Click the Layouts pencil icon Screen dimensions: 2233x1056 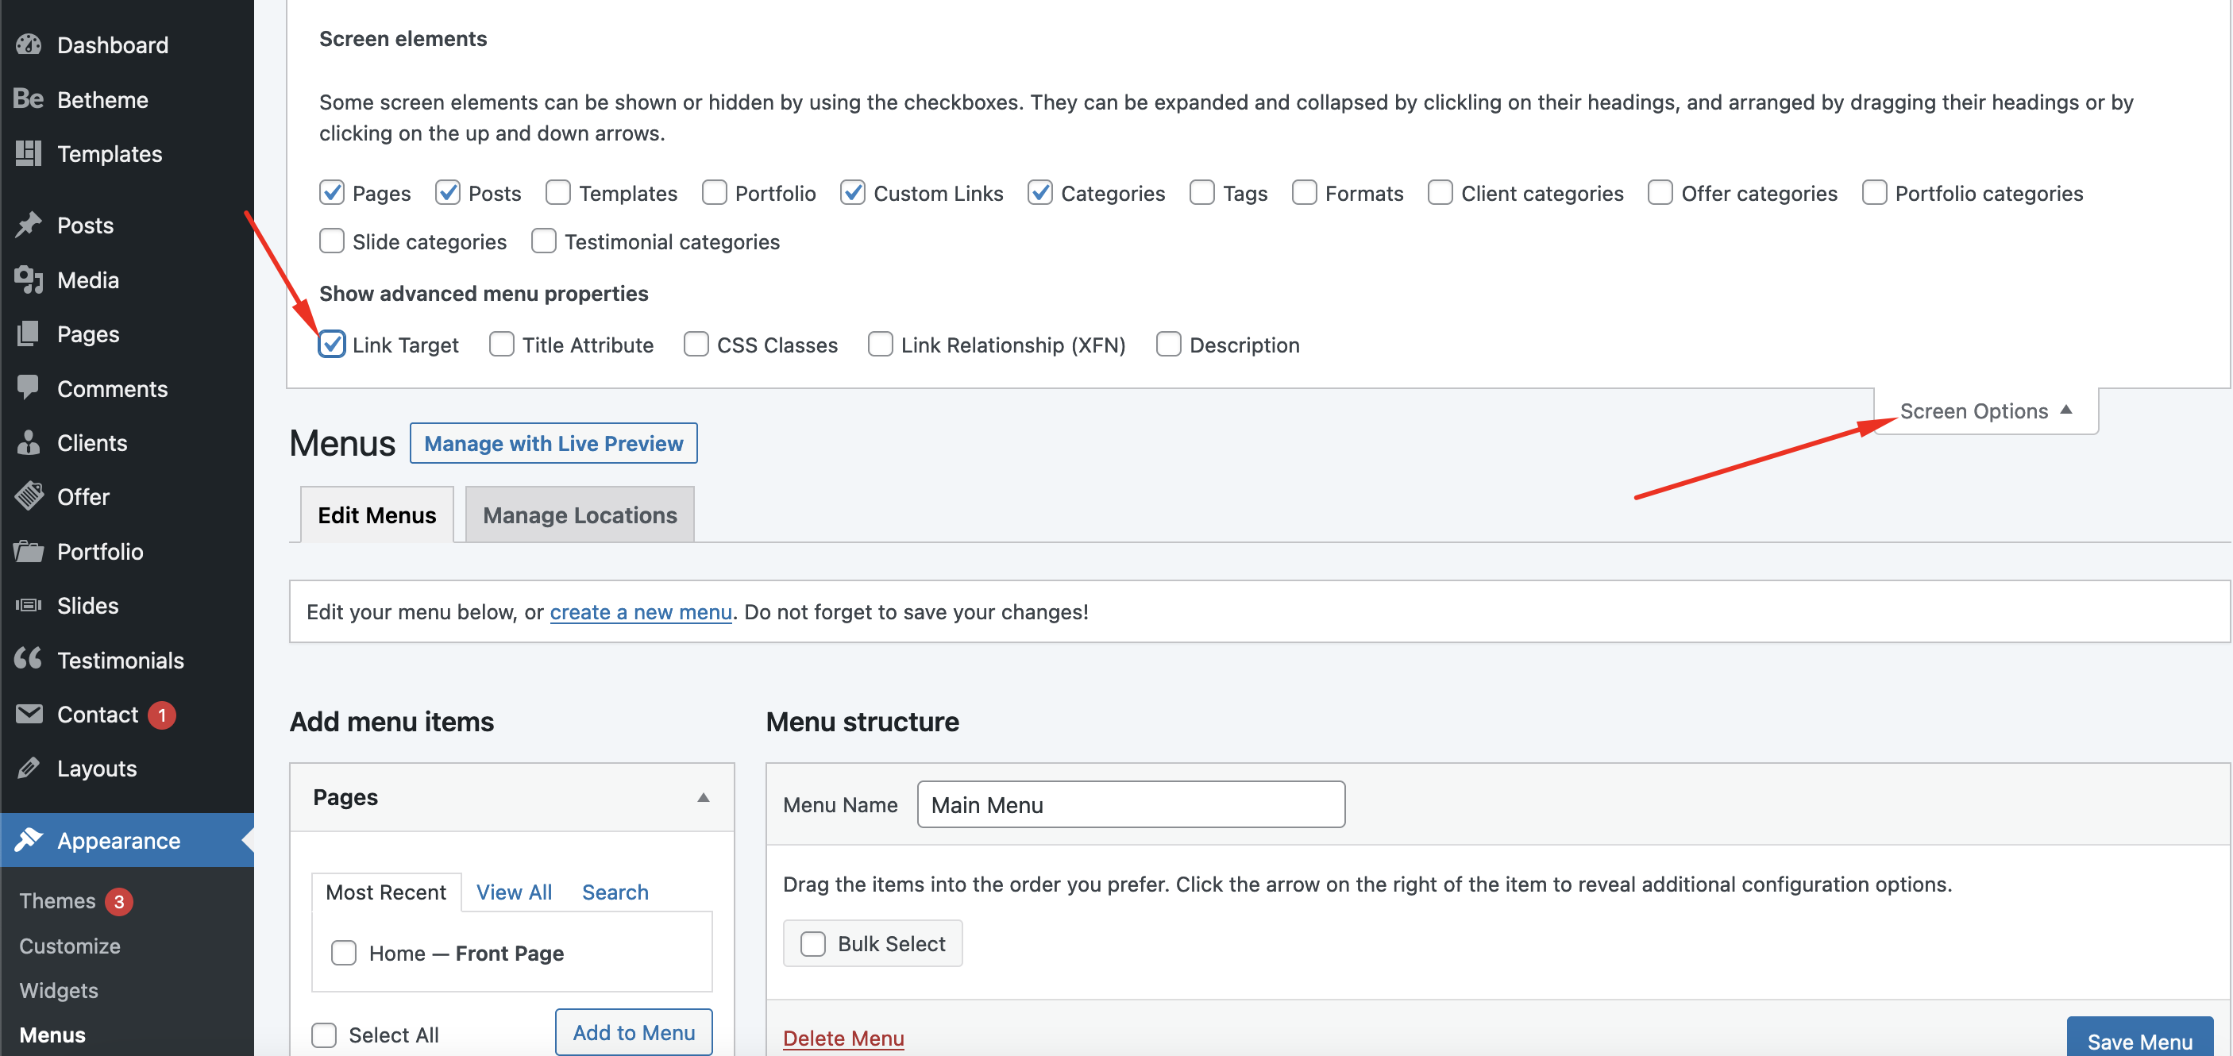click(x=29, y=767)
